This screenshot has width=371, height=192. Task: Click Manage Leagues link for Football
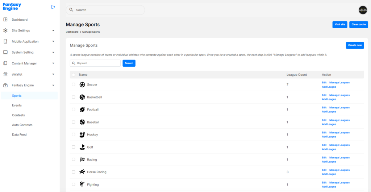pos(339,108)
